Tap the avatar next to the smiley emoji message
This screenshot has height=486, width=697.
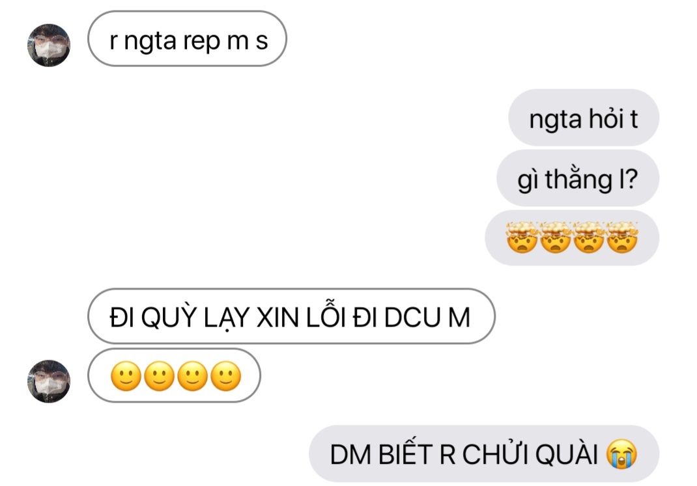pyautogui.click(x=49, y=381)
